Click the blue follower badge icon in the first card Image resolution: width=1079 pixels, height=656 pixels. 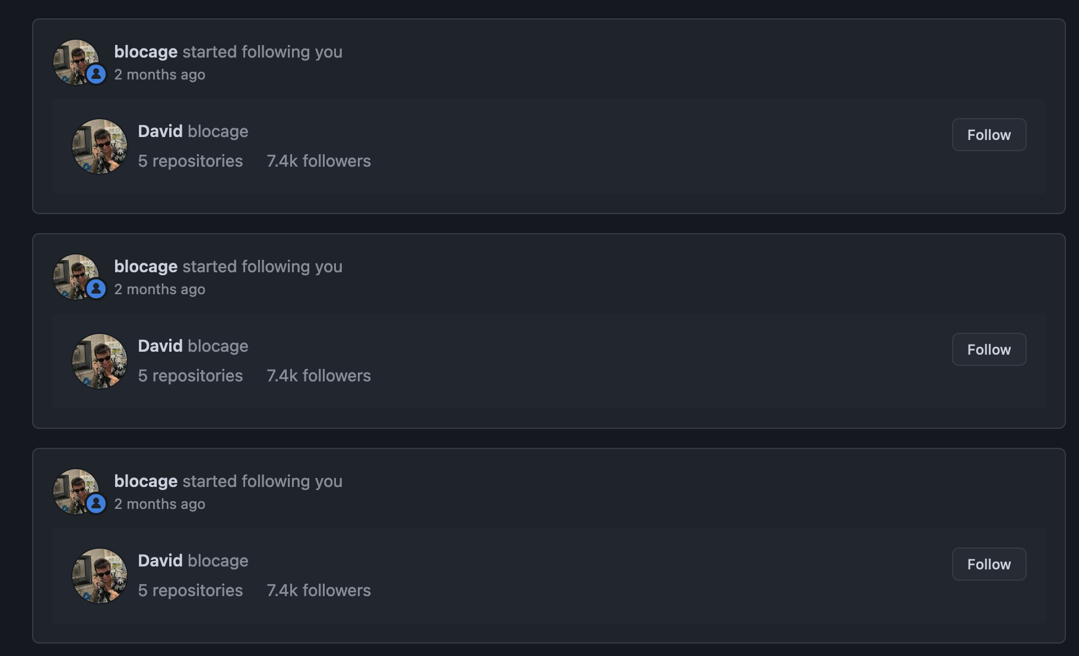point(96,74)
